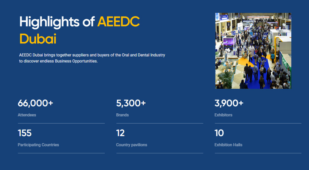Image resolution: width=309 pixels, height=170 pixels.
Task: Select the "Country pavilions" label
Action: click(132, 145)
